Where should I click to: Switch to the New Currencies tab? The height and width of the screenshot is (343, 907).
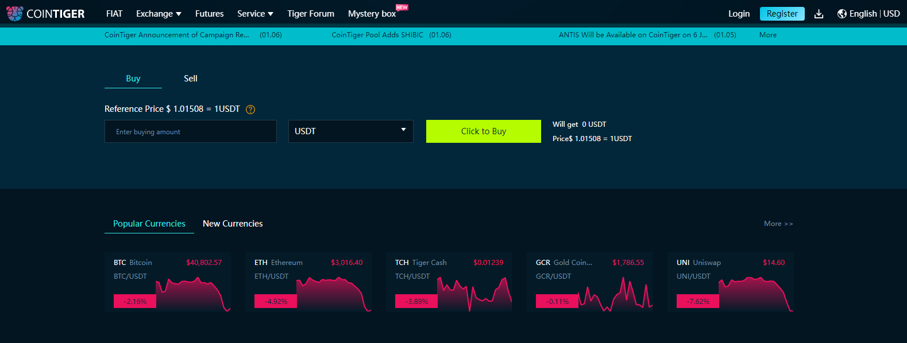233,224
